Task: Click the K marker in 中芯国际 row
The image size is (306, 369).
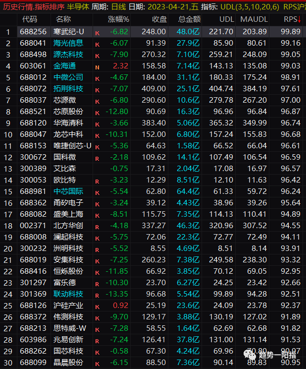Action: click(x=98, y=193)
